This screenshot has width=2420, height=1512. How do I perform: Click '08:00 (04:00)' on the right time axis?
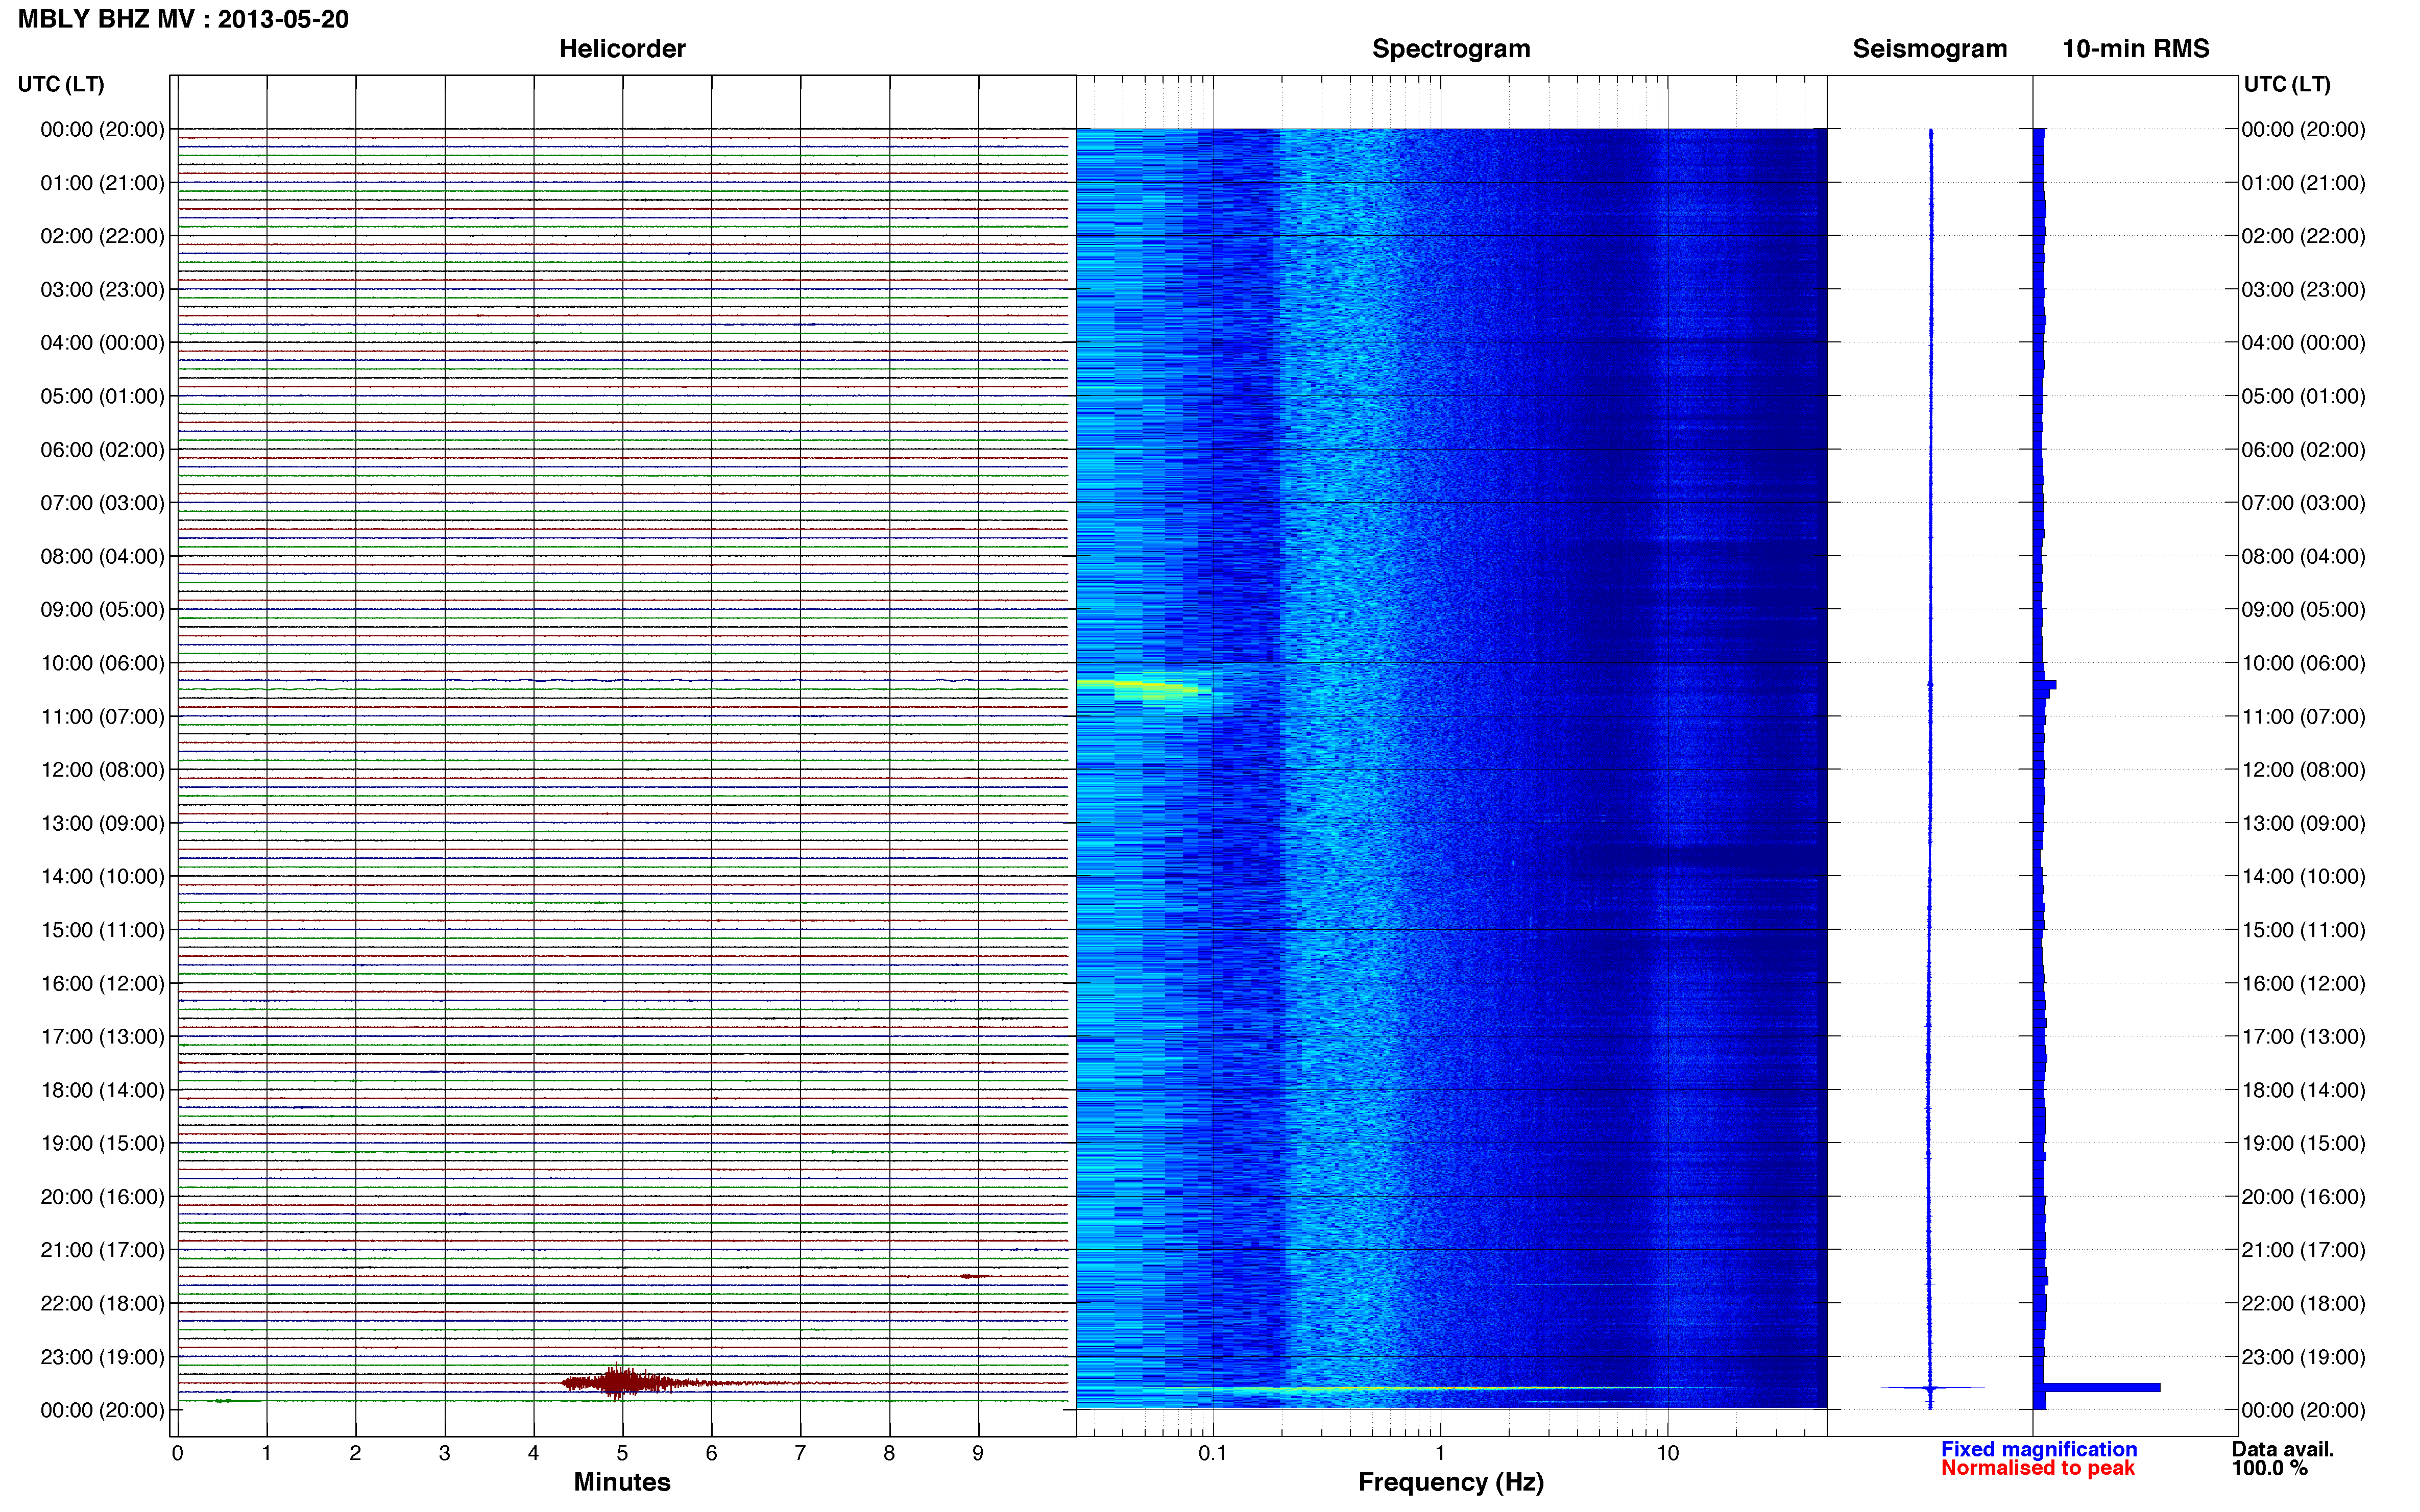click(2303, 556)
